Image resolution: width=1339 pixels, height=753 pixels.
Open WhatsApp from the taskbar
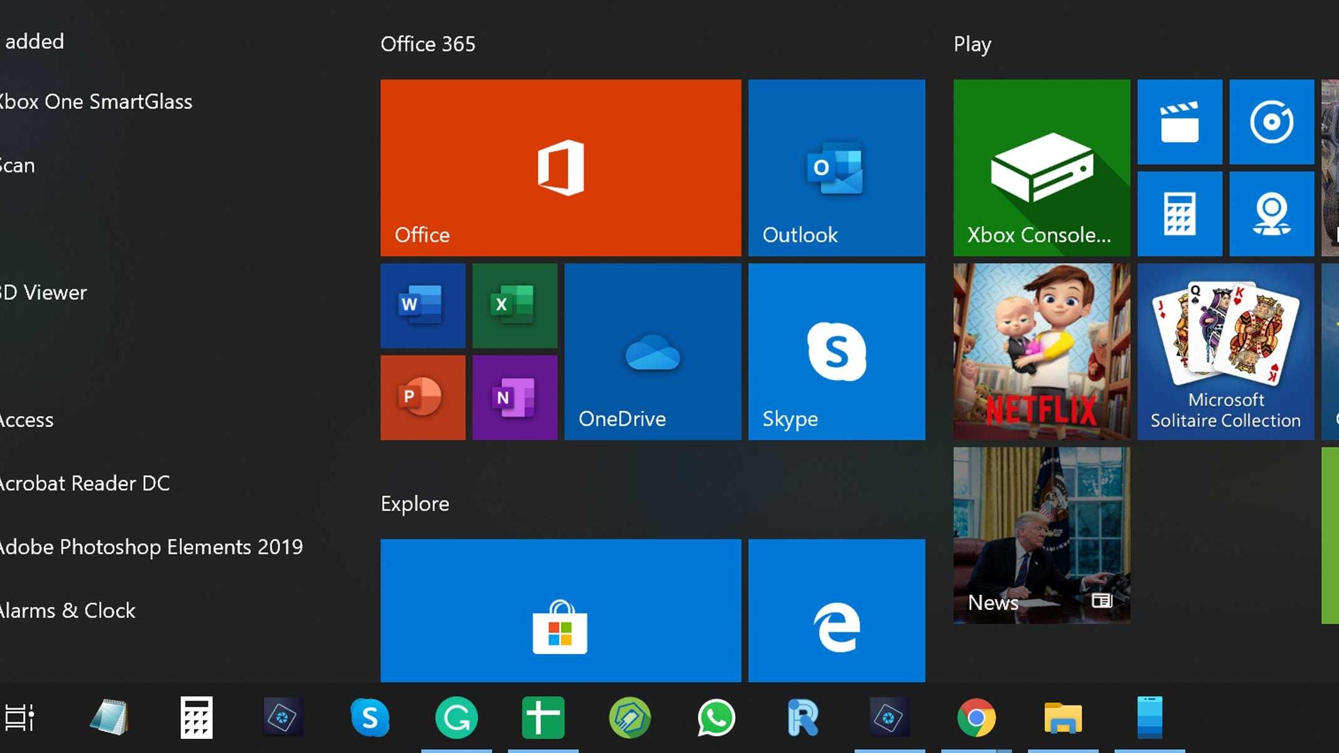coord(716,717)
